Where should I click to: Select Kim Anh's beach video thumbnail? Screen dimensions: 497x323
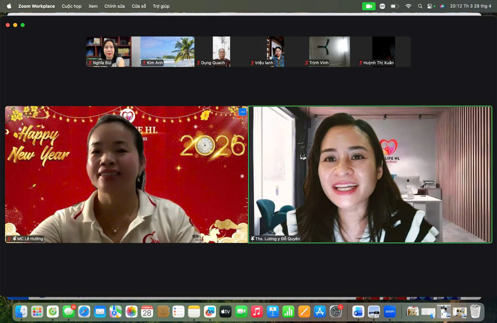[167, 52]
